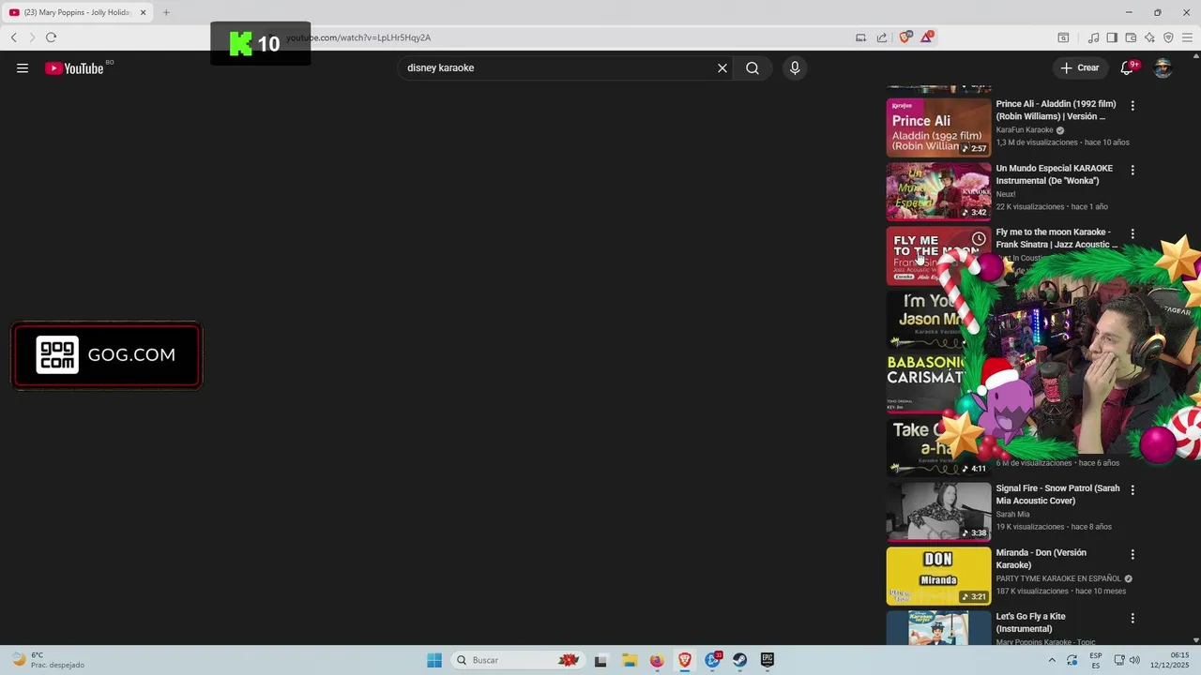The width and height of the screenshot is (1201, 675).
Task: Open the notifications bell
Action: tap(1127, 67)
